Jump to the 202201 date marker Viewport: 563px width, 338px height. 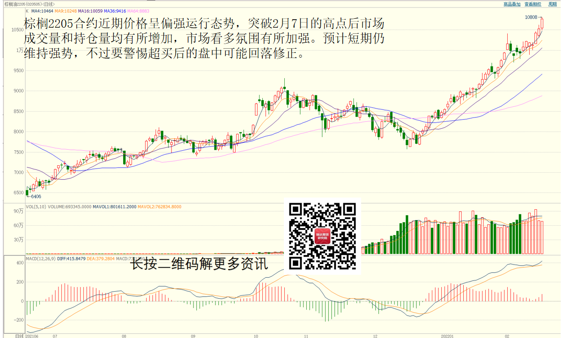pyautogui.click(x=448, y=335)
